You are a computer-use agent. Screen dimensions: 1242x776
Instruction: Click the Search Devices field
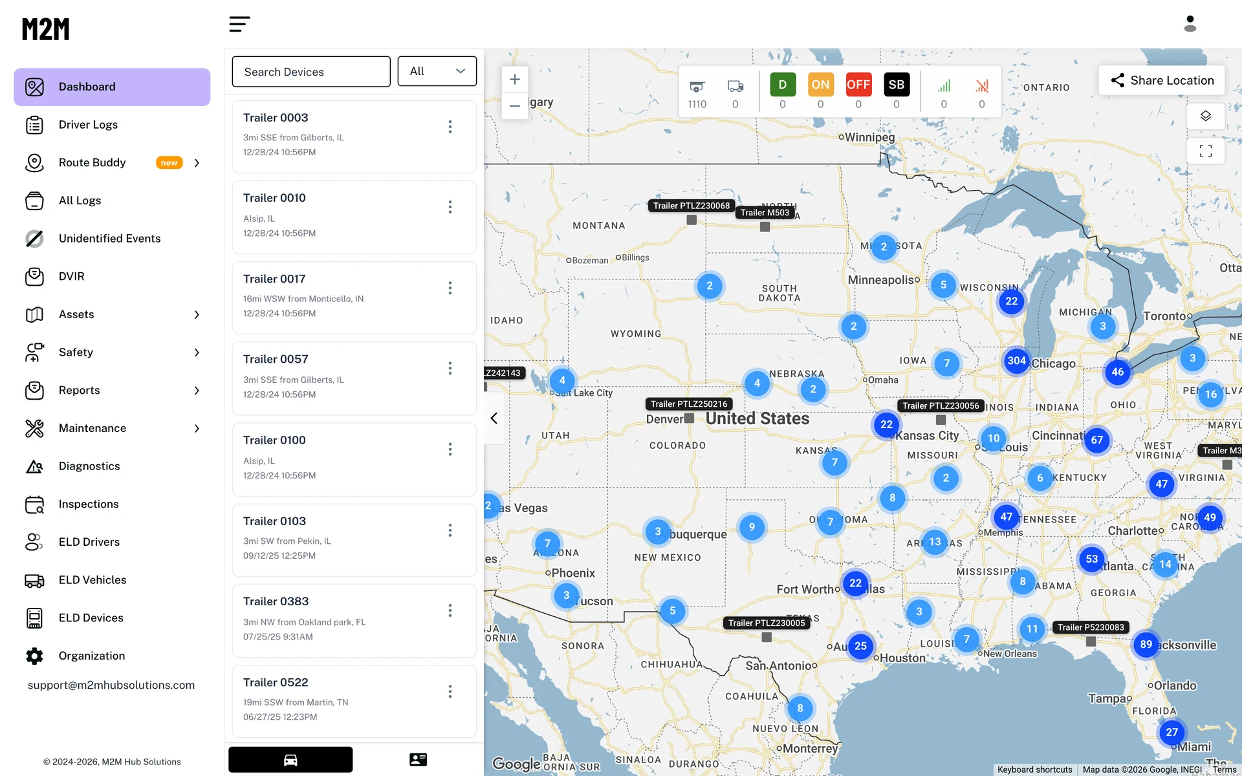(x=311, y=71)
